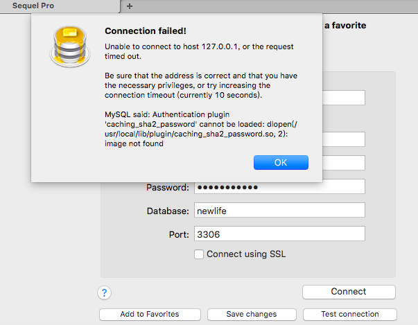Click Add to Favorites
This screenshot has height=325, width=418.
pyautogui.click(x=149, y=314)
